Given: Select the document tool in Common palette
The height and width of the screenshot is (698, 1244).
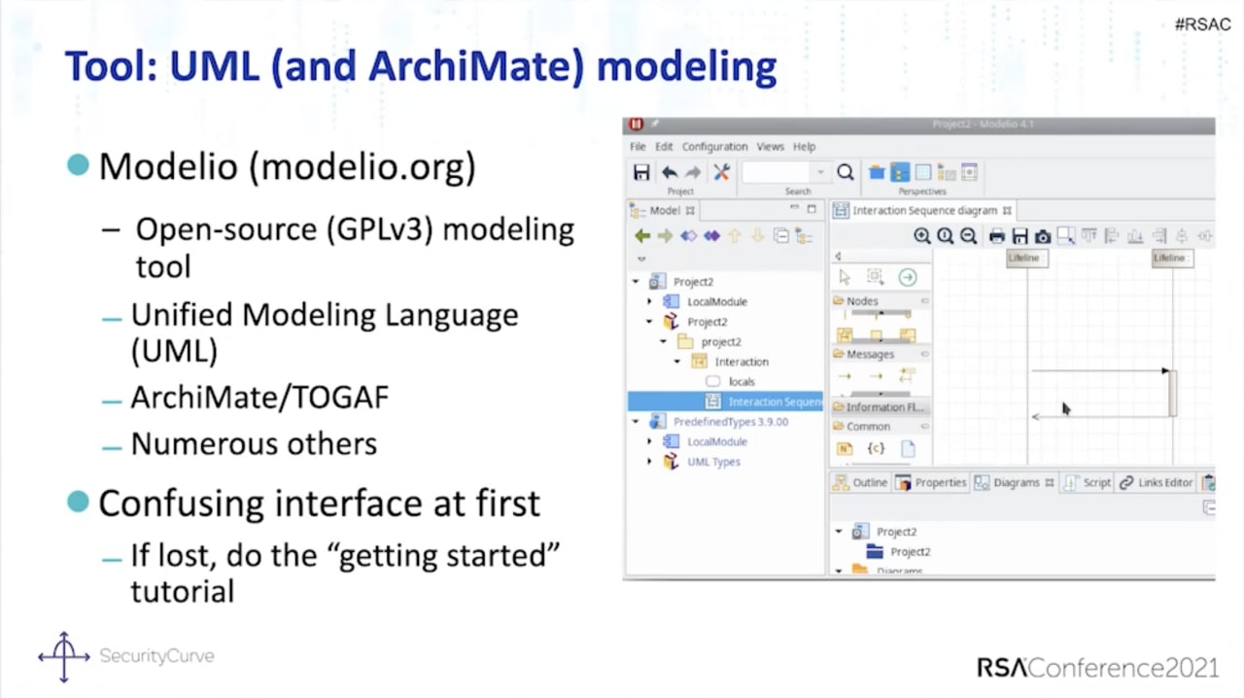Looking at the screenshot, I should pyautogui.click(x=908, y=448).
